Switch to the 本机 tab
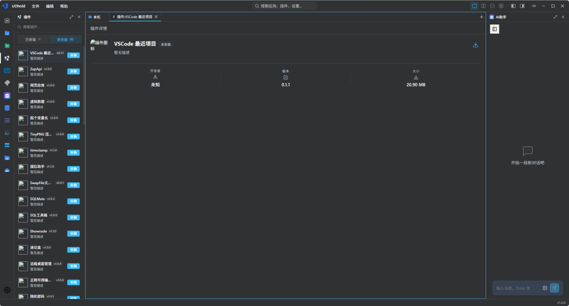The image size is (569, 306). click(x=95, y=17)
